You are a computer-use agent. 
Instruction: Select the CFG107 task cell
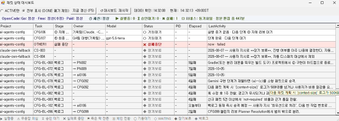43,38
